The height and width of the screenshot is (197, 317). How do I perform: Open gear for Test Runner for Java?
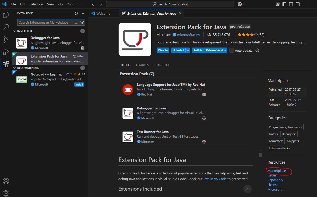(x=204, y=142)
